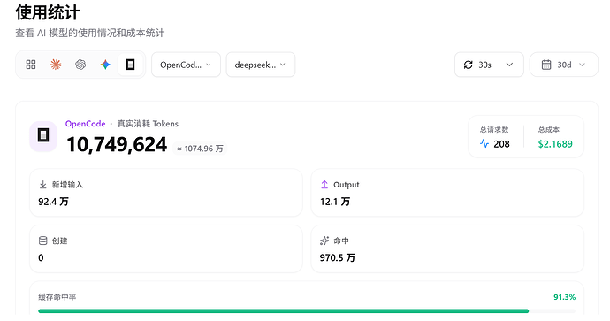Select the OpenCode icon filter
Screen dimensions: 610x321
pos(130,65)
